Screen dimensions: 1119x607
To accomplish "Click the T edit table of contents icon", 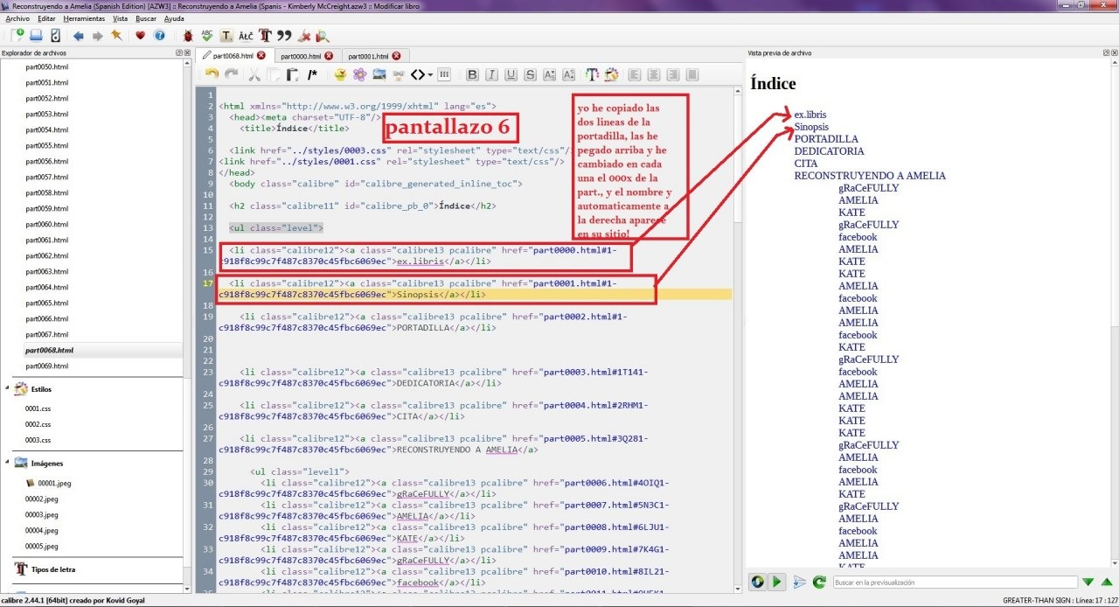I will point(226,36).
